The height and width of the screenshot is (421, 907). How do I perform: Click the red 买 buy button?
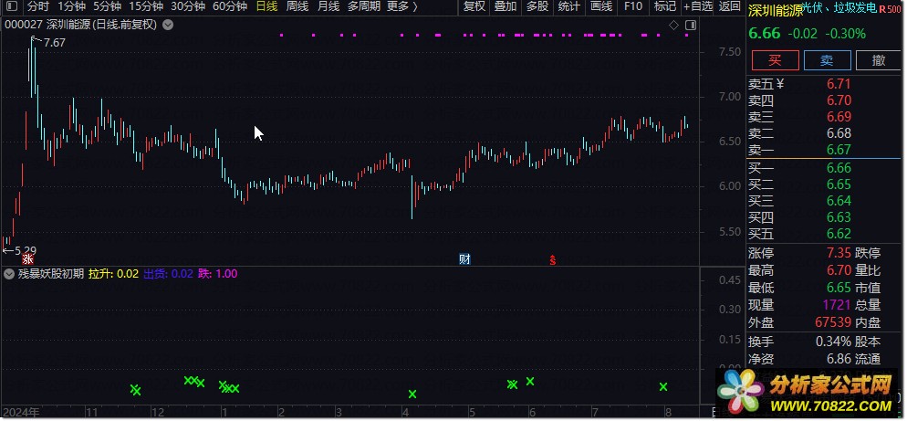click(775, 60)
